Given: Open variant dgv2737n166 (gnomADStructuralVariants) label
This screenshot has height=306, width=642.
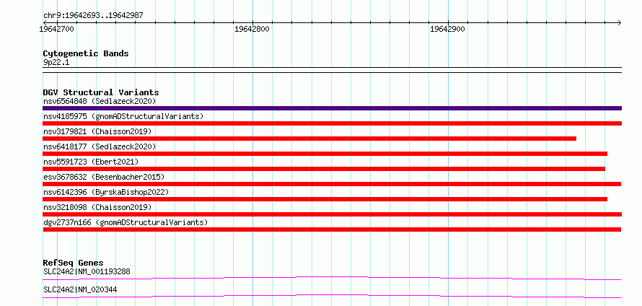Looking at the screenshot, I should tap(126, 222).
